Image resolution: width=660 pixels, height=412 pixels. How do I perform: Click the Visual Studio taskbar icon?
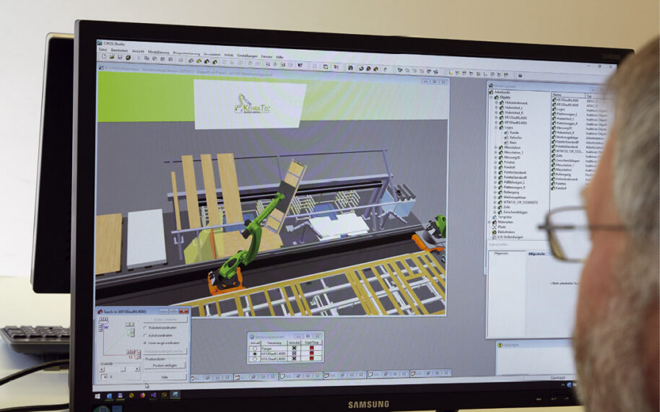click(153, 395)
